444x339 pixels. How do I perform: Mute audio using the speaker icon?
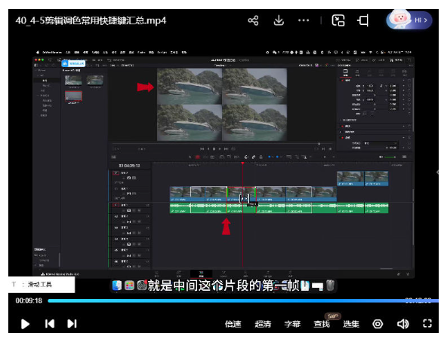pos(402,324)
